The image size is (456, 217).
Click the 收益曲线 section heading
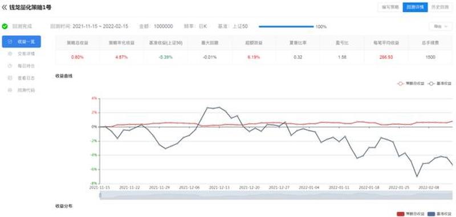[64, 76]
